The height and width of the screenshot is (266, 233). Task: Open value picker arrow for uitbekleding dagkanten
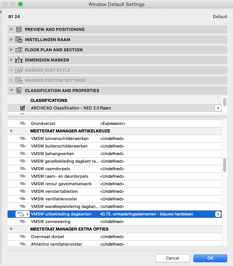tap(218, 214)
